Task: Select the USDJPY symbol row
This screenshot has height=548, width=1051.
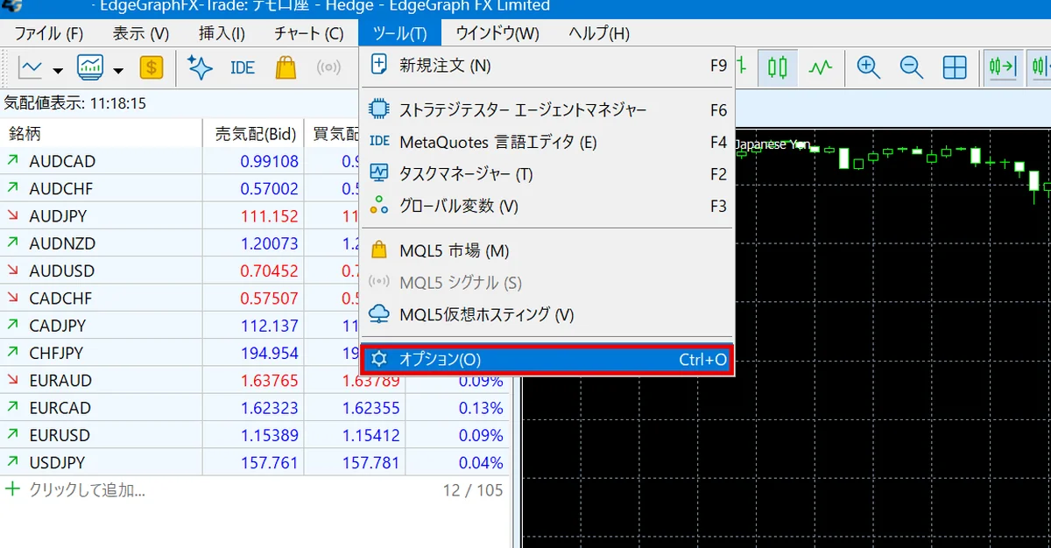Action: point(254,462)
